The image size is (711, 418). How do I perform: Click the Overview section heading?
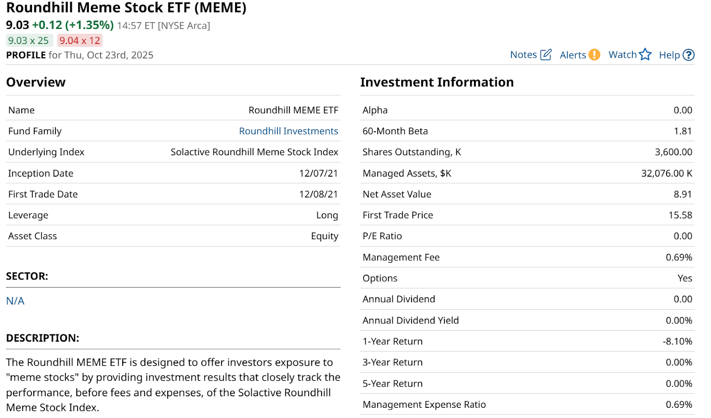pos(36,83)
